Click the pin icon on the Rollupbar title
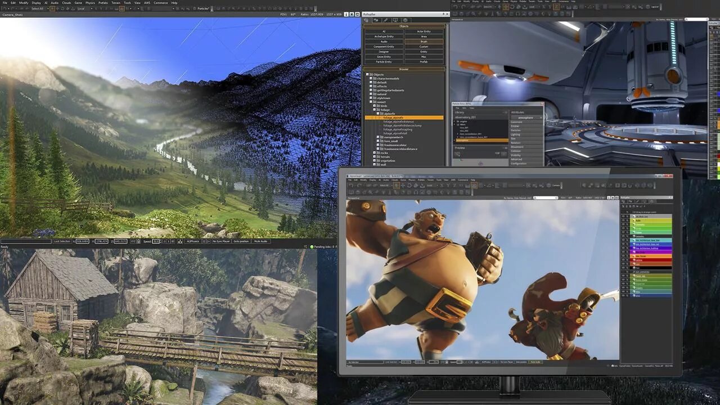The height and width of the screenshot is (405, 720). click(x=443, y=14)
